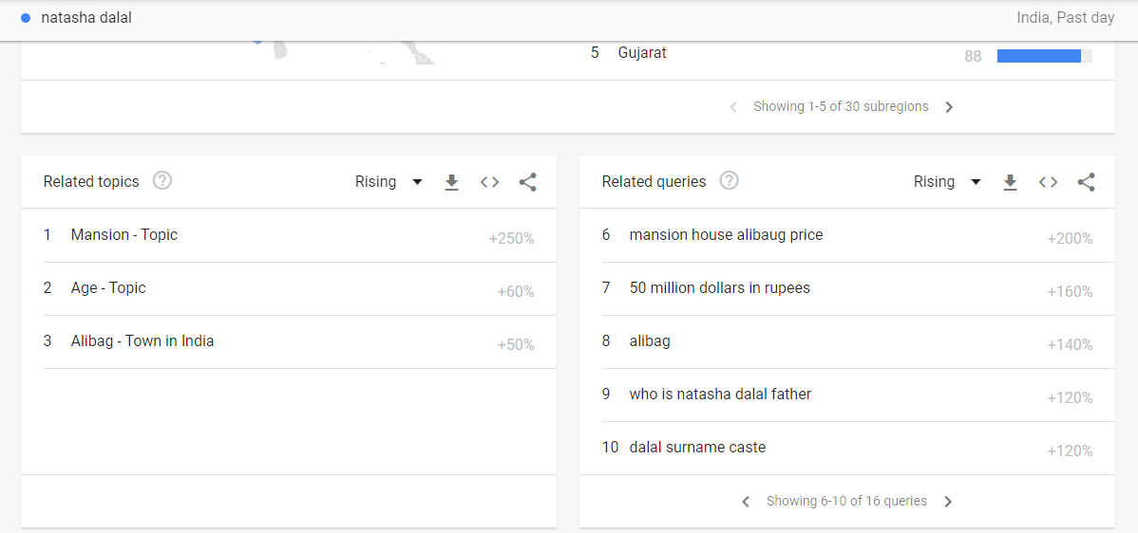The width and height of the screenshot is (1138, 533).
Task: Open help for Related topics
Action: [162, 181]
